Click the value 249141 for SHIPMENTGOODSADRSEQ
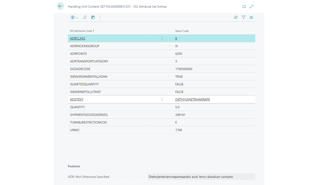318x185 pixels. point(180,115)
